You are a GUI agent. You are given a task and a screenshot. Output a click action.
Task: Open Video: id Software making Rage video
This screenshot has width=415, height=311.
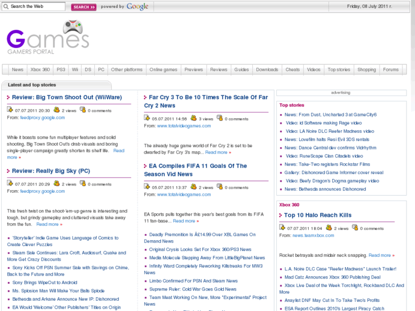click(x=324, y=123)
